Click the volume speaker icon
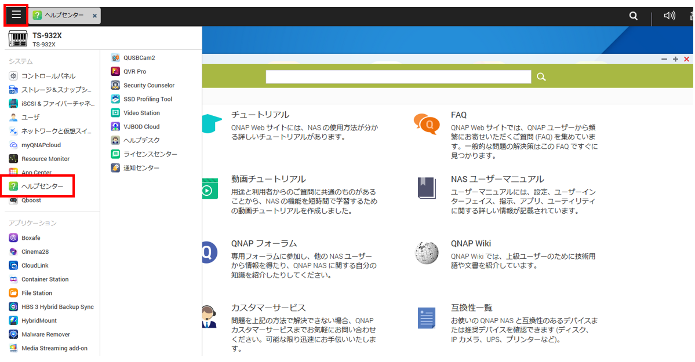 tap(669, 16)
